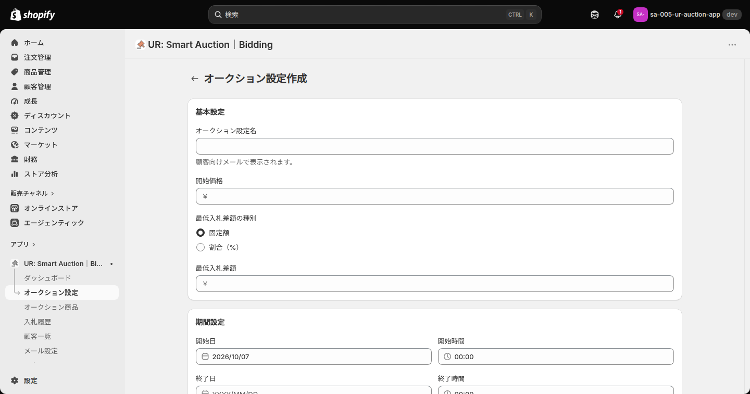Expand the 販売チャネル section
The image size is (750, 394).
[32, 193]
